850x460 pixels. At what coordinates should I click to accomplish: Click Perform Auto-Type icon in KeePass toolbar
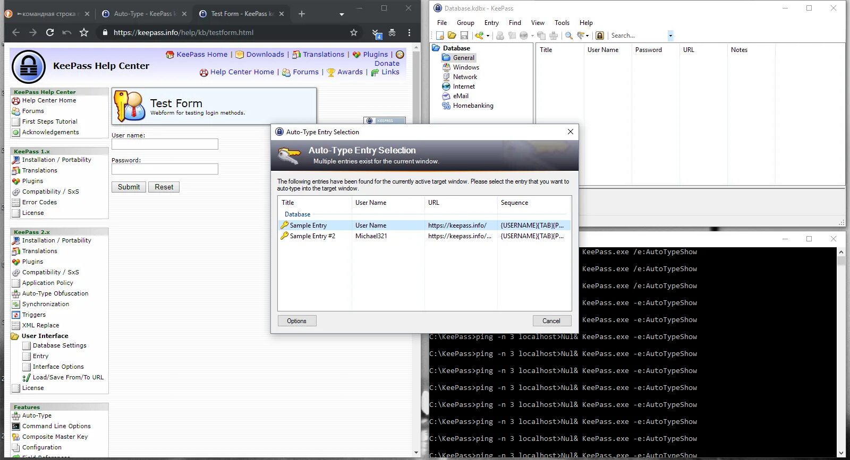(554, 36)
